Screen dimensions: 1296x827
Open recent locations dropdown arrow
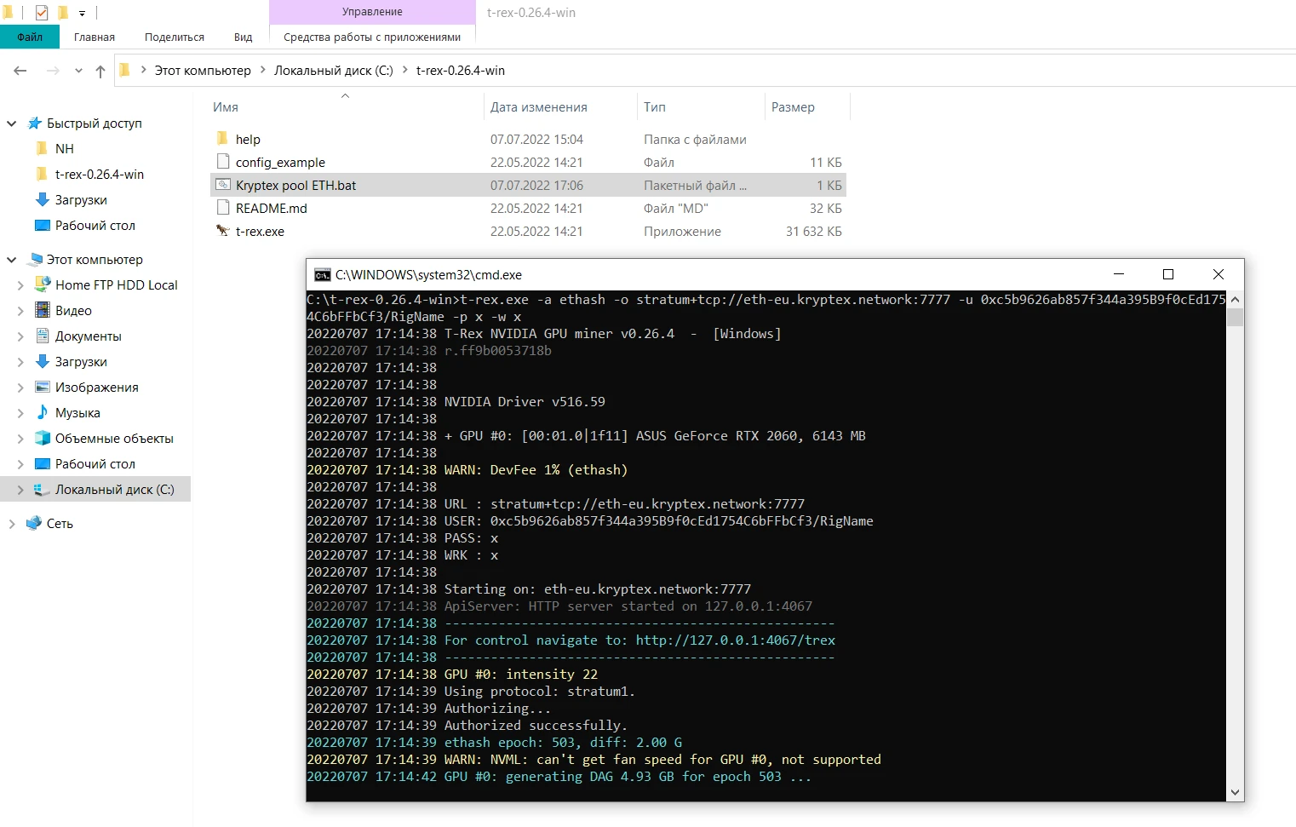[x=78, y=71]
